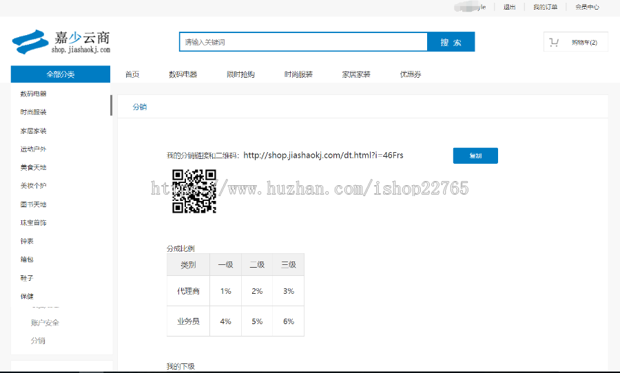Open 数码电器 in top navigation bar
Screen dimensions: 620x373
(x=183, y=74)
